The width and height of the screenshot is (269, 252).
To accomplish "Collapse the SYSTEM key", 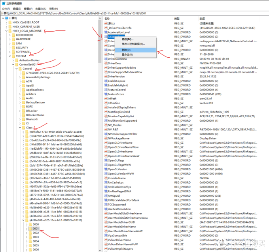I will 10,56.
